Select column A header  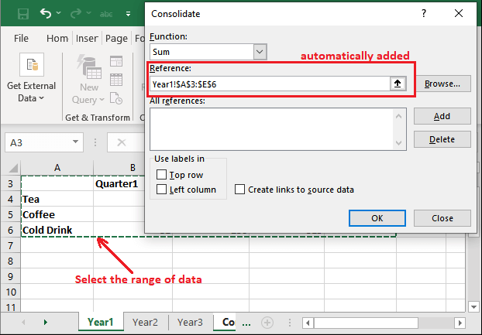coord(57,168)
